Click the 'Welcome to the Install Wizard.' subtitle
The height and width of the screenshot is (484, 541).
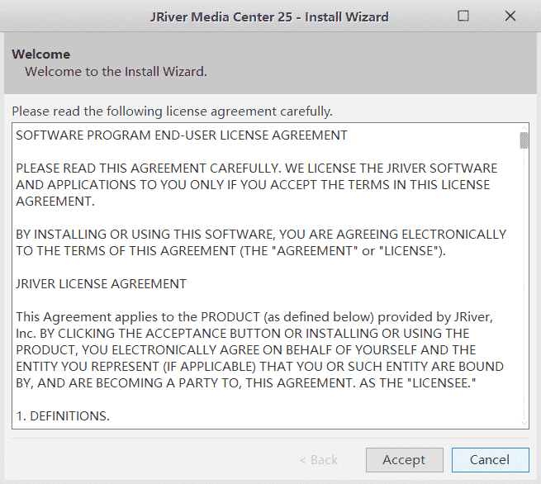pos(116,72)
